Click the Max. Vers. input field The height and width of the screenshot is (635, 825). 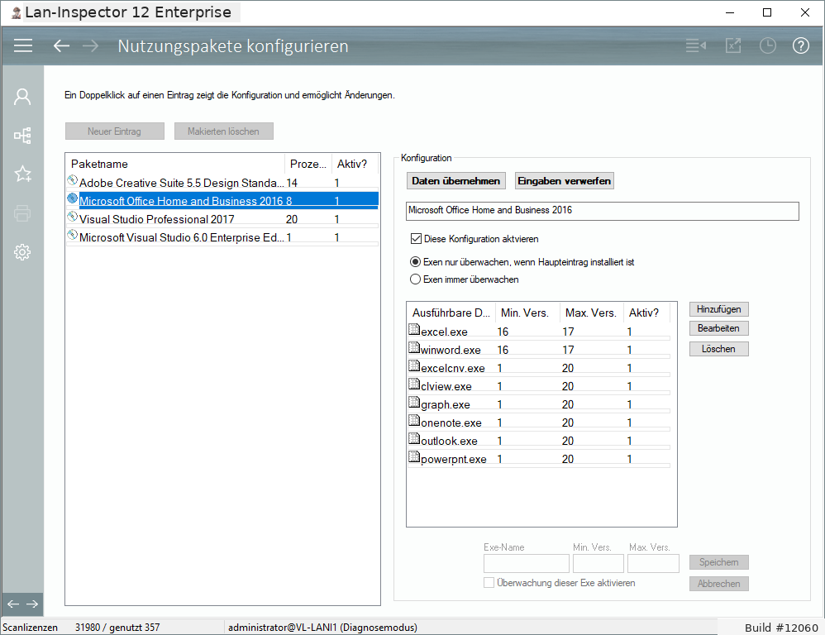point(653,563)
